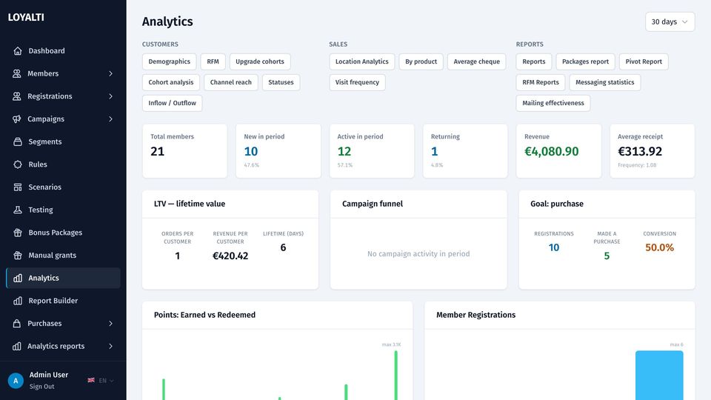Click the Registrations people icon

(17, 96)
